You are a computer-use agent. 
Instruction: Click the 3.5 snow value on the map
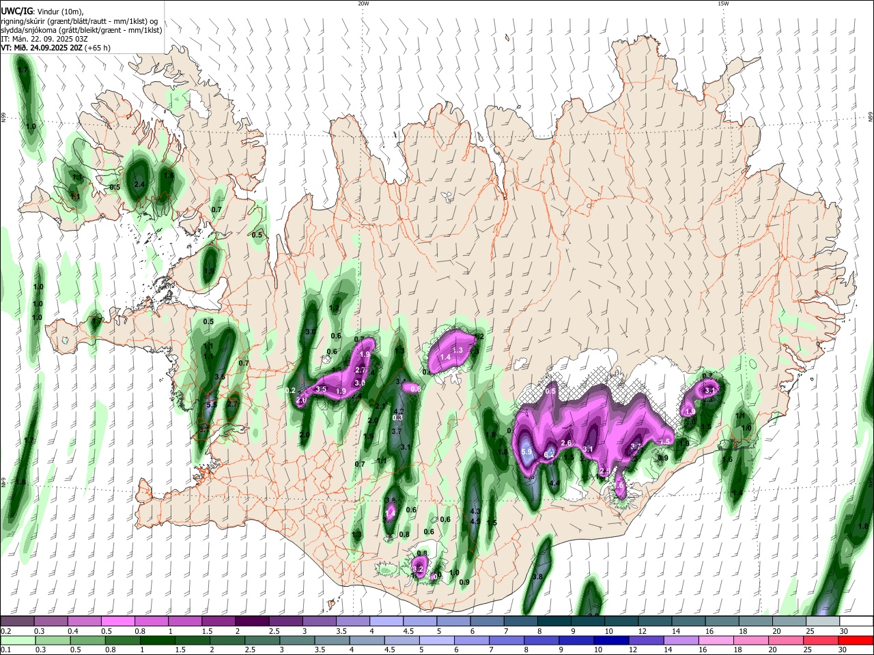322,389
